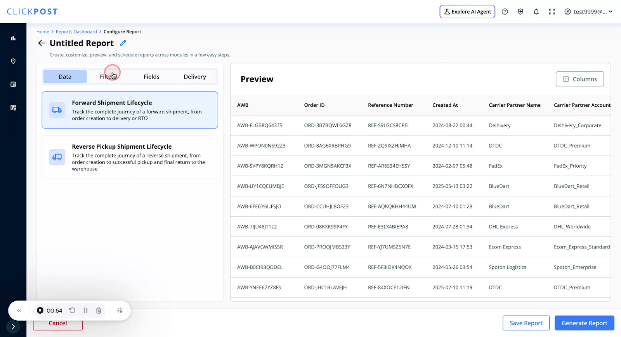Toggle the click effects sparkle icon
Screen dimensions: 621x337
click(120, 311)
